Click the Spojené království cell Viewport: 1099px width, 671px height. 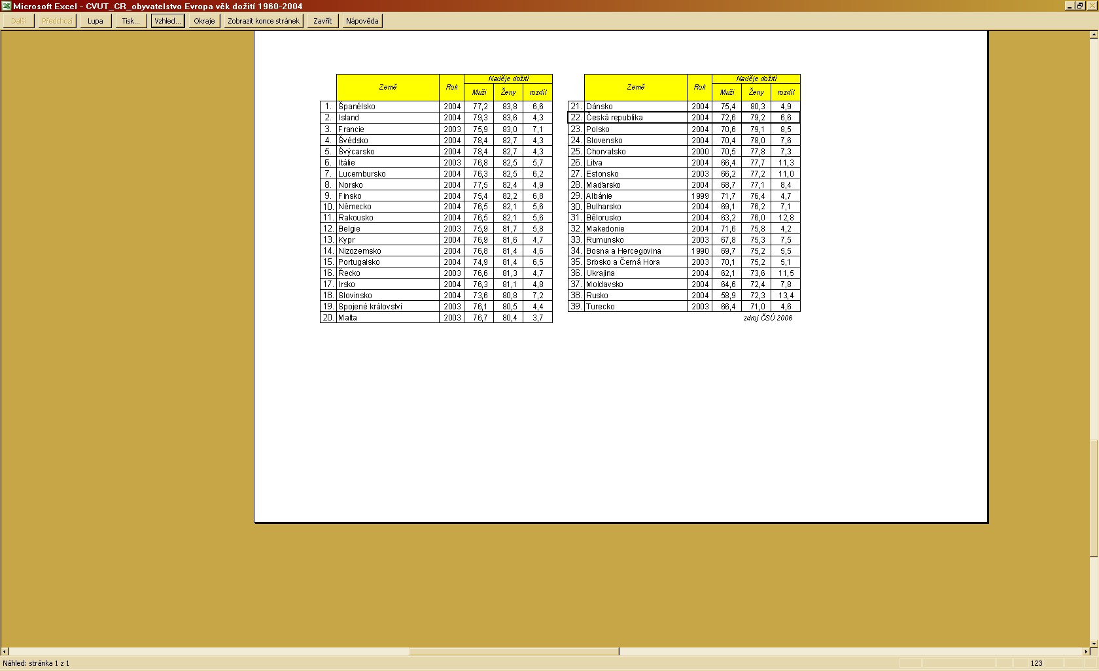coord(388,307)
